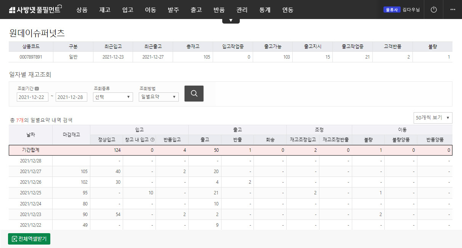Image resolution: width=462 pixels, height=248 pixels.
Task: Open the 조회방법 일별요약 dropdown
Action: pyautogui.click(x=159, y=97)
